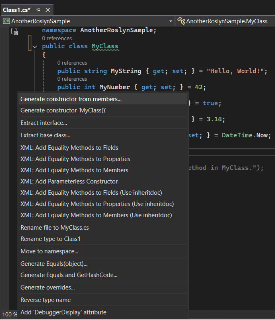Click 0 references above public class MyClass

pyautogui.click(x=57, y=39)
